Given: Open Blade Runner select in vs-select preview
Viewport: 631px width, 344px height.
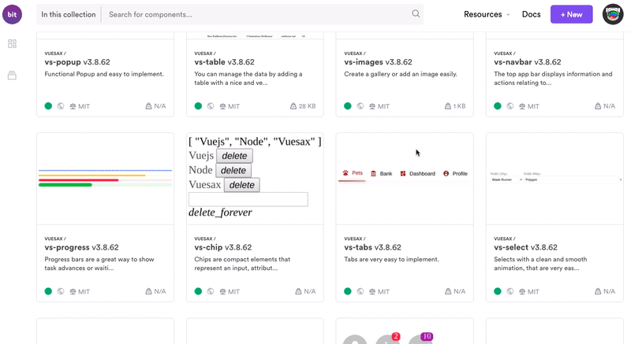Looking at the screenshot, I should point(506,179).
